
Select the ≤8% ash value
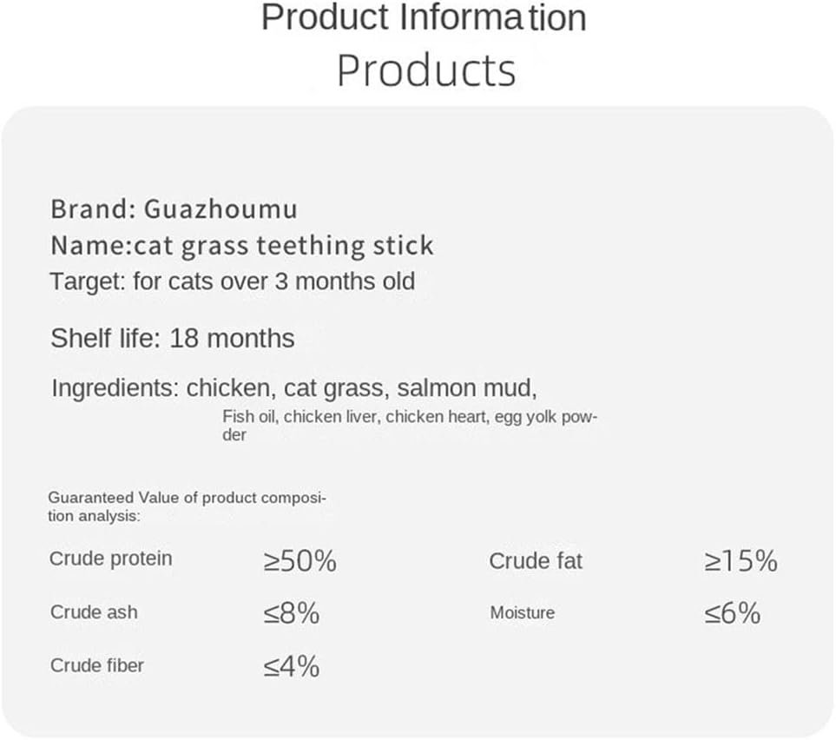click(292, 614)
